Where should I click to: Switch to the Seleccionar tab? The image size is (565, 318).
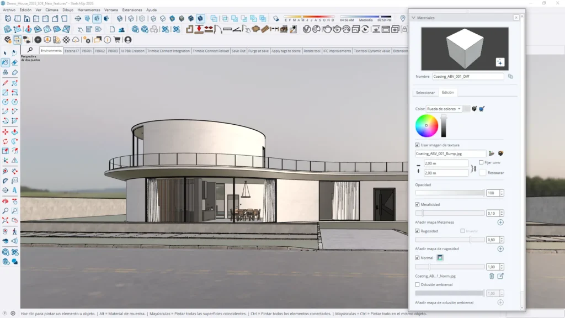(425, 93)
